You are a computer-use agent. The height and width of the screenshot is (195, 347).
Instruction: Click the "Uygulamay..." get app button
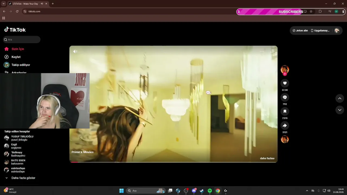[320, 31]
